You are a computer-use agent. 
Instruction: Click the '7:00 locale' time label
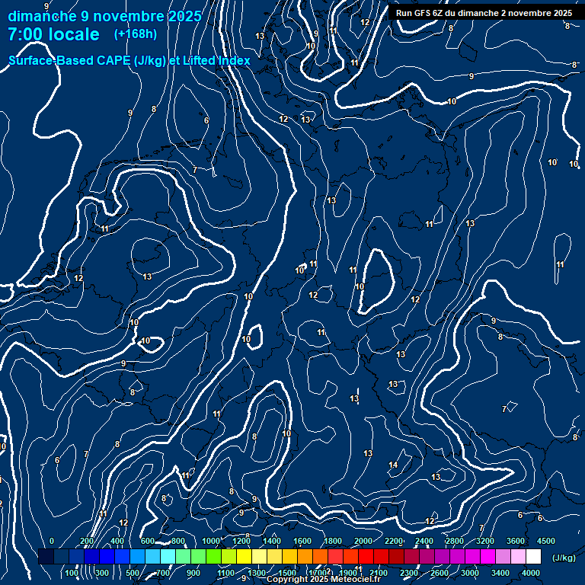tap(54, 35)
